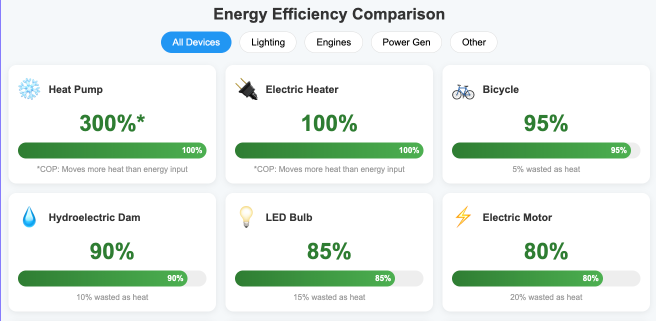656x321 pixels.
Task: Select the LED Bulb card
Action: click(329, 252)
